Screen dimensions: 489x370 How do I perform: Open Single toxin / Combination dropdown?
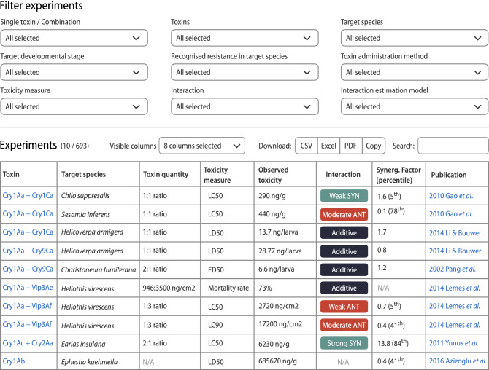74,38
